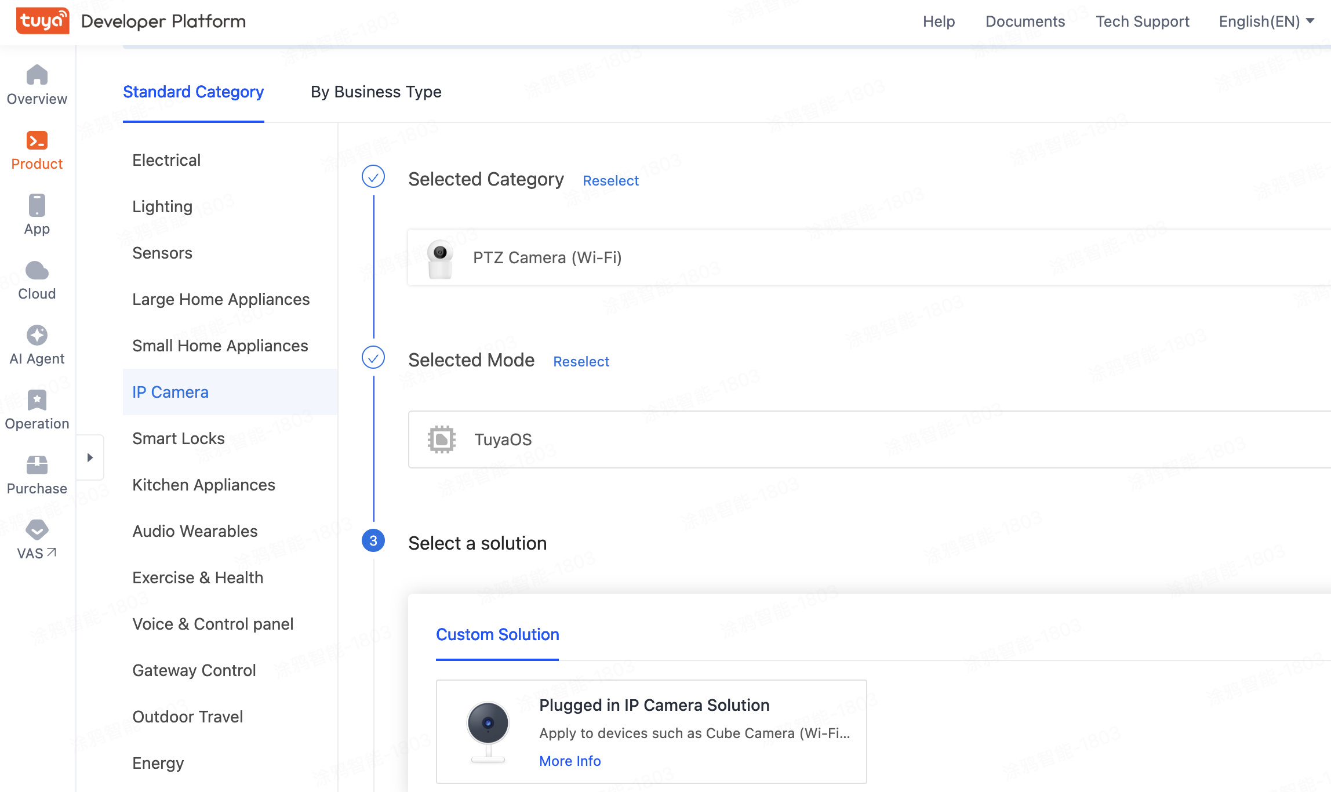Choose the Electrical category
The width and height of the screenshot is (1331, 792).
click(230, 160)
